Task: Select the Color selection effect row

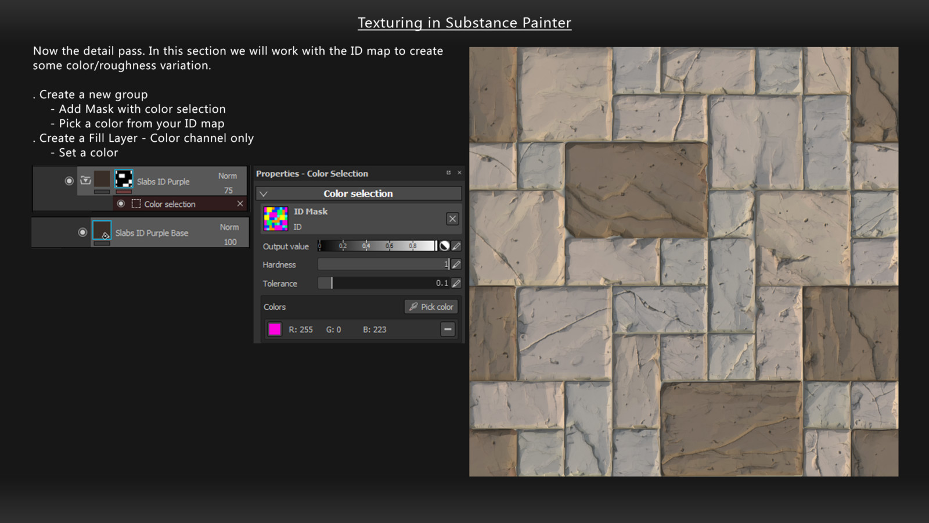Action: coord(180,203)
